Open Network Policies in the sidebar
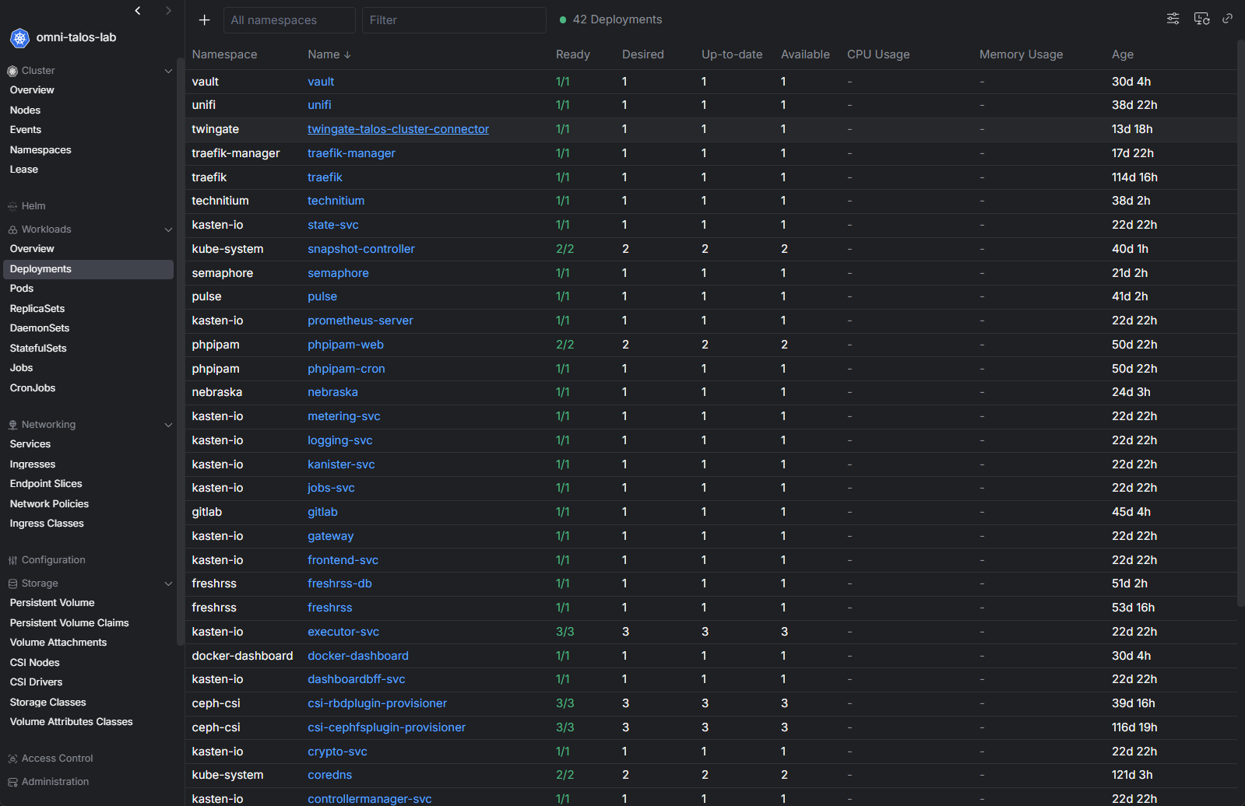The width and height of the screenshot is (1245, 806). coord(49,504)
